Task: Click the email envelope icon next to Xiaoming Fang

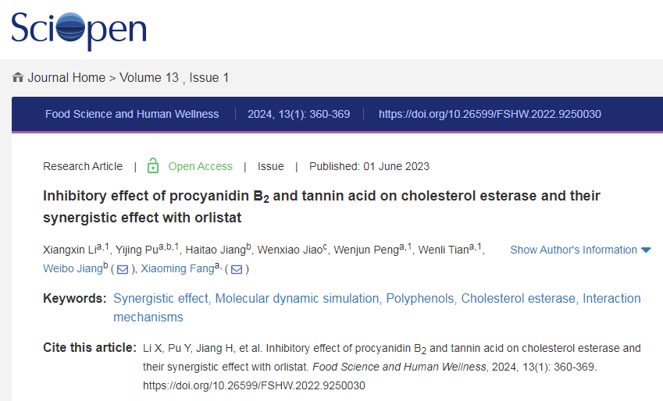Action: tap(237, 269)
